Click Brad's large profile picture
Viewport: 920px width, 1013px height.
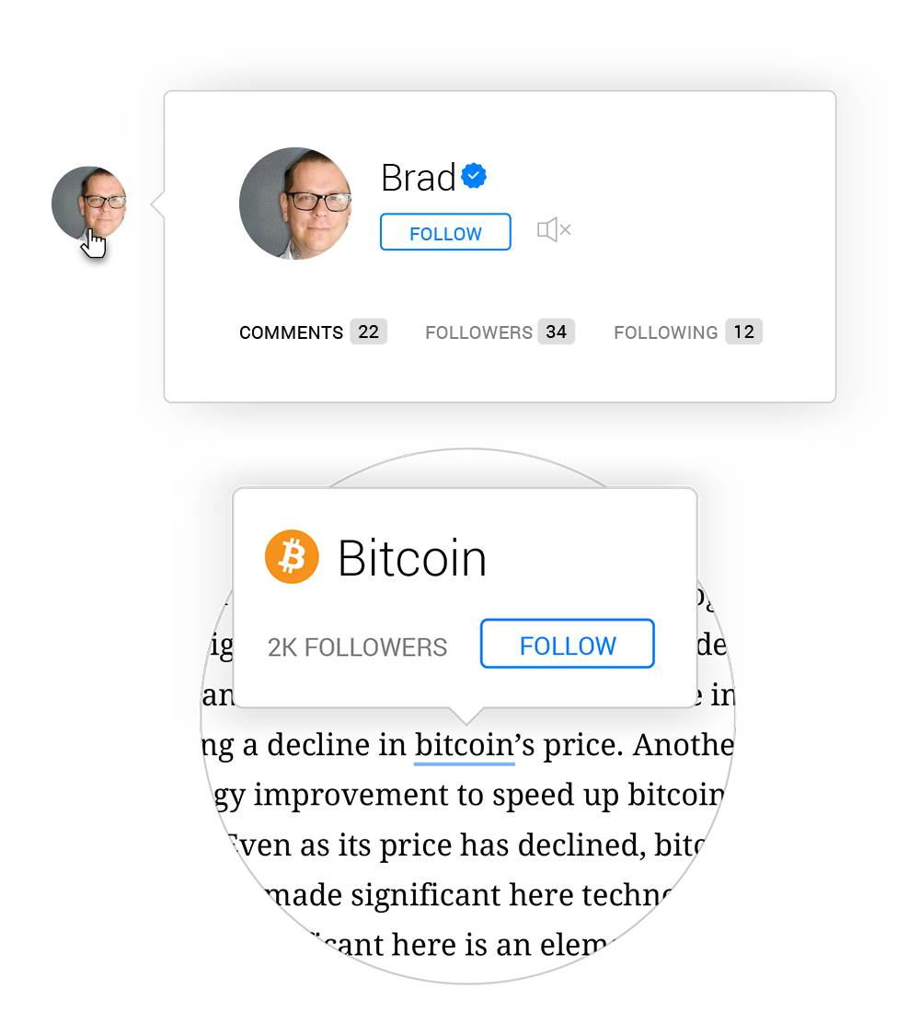point(295,204)
